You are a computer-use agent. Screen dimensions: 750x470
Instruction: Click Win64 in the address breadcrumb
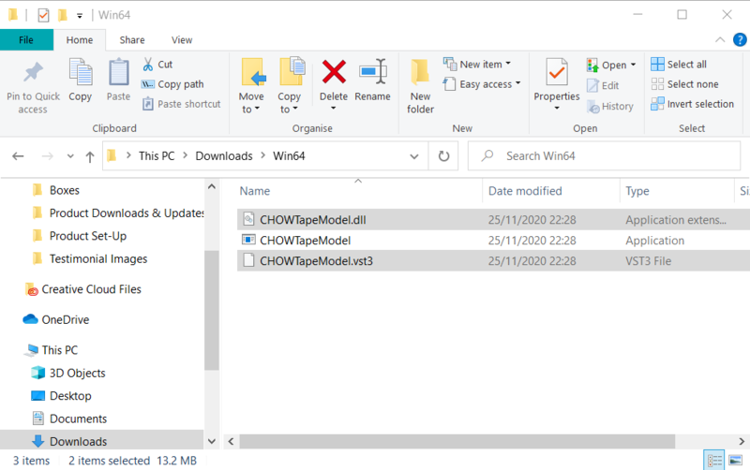pyautogui.click(x=289, y=156)
